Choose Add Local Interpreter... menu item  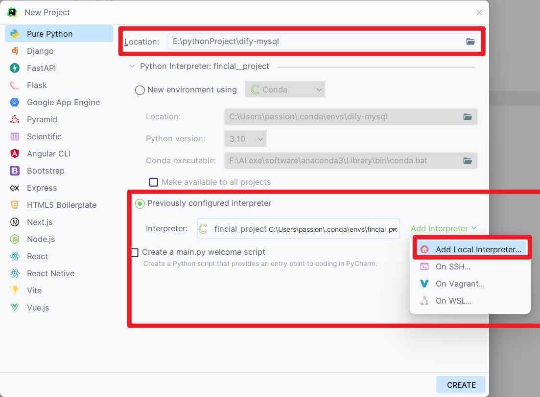click(471, 249)
